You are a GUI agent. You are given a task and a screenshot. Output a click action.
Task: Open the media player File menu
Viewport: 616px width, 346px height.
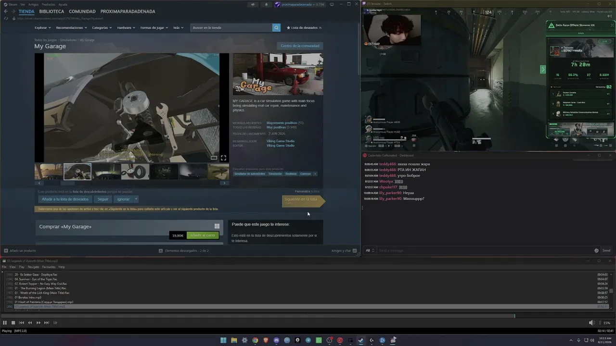tap(4, 267)
